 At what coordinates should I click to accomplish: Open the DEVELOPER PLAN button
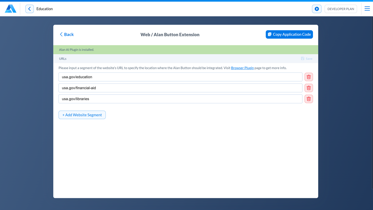click(341, 9)
